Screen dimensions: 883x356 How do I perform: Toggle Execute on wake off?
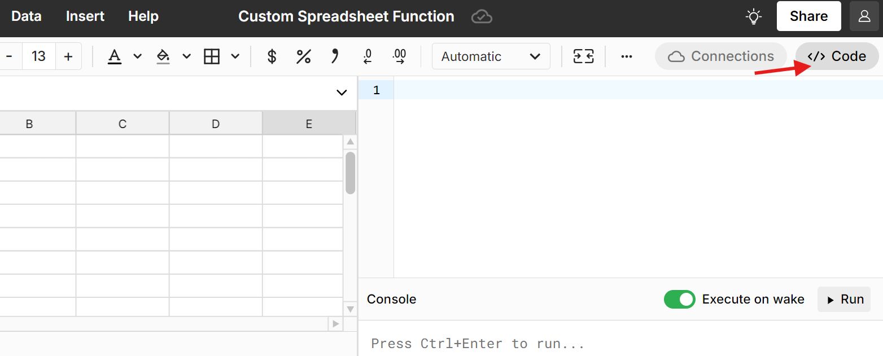pyautogui.click(x=679, y=299)
